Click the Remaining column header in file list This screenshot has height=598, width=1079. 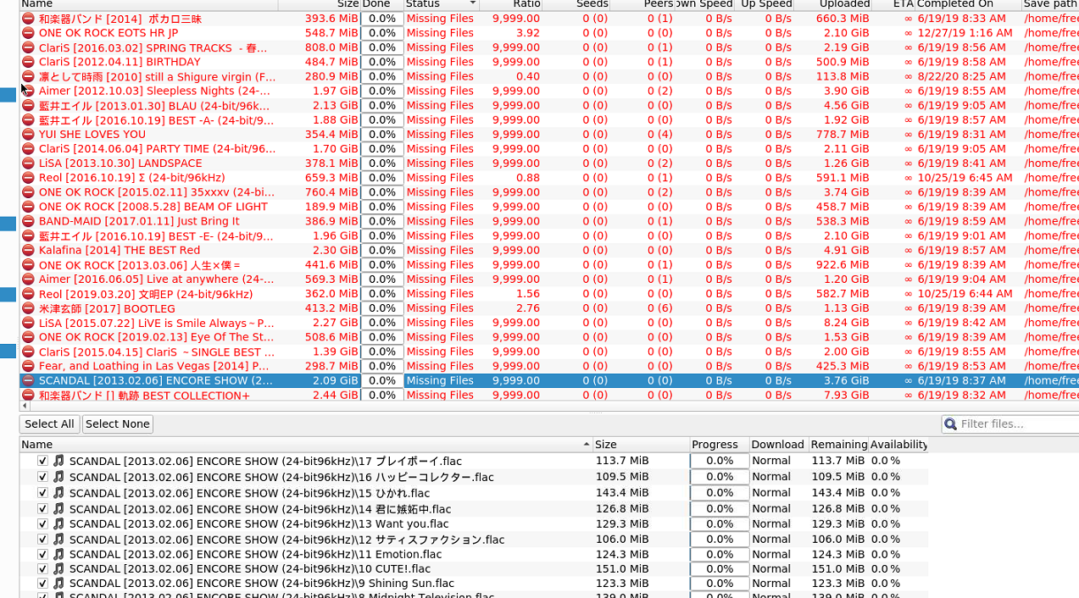[838, 445]
